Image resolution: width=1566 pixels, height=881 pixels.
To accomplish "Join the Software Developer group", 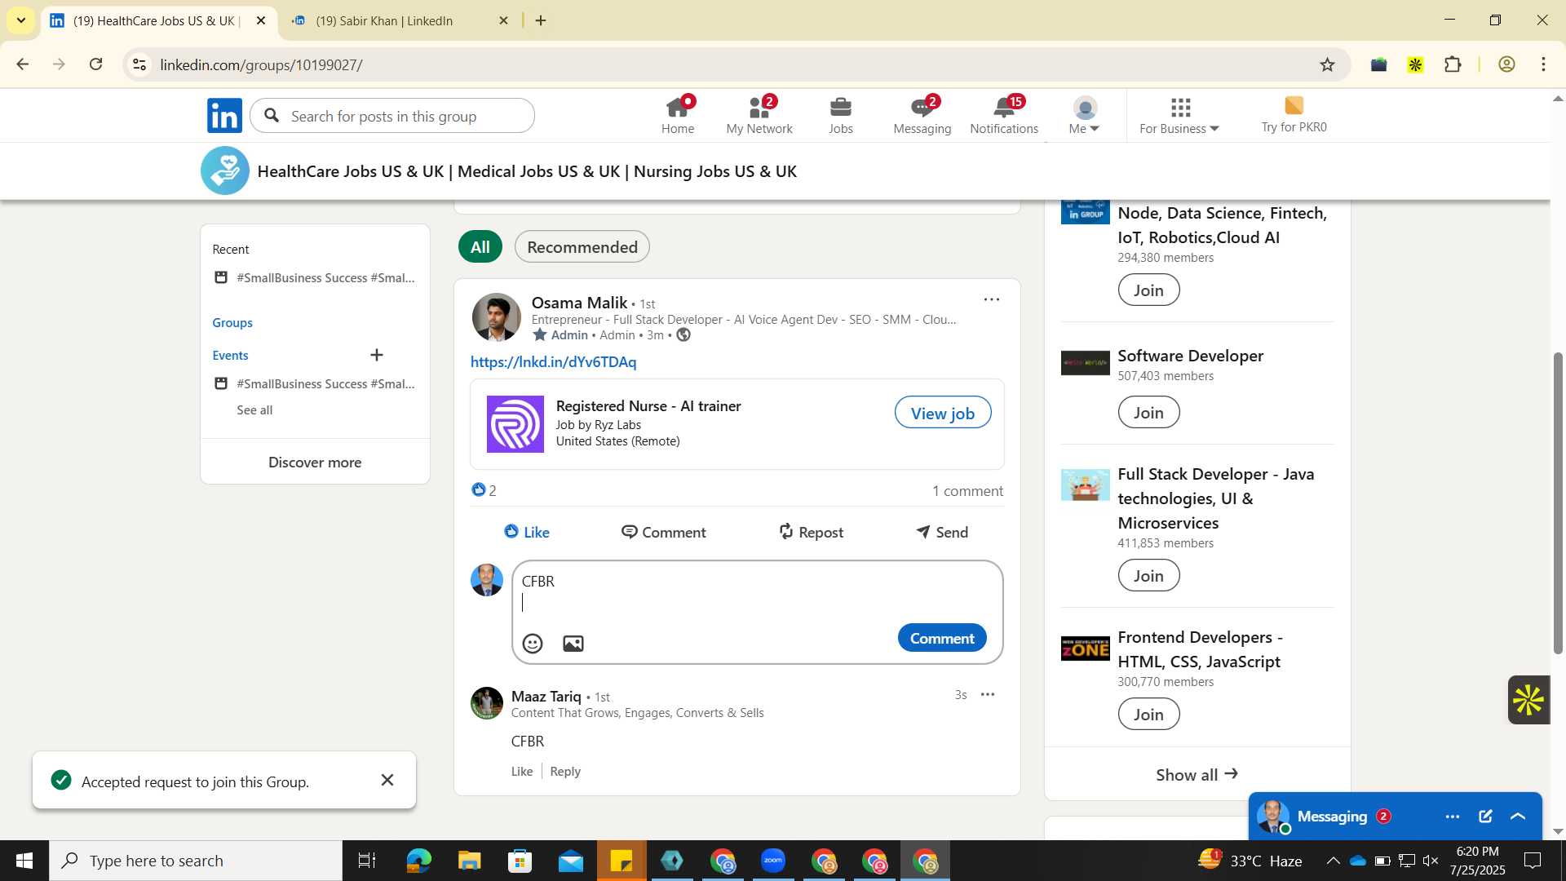I will (1148, 413).
